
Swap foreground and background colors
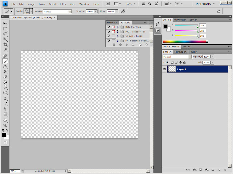(7, 130)
